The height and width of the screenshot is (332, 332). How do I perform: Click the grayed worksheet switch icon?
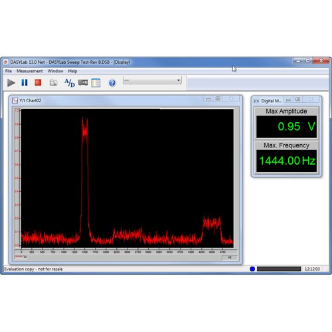pos(53,83)
